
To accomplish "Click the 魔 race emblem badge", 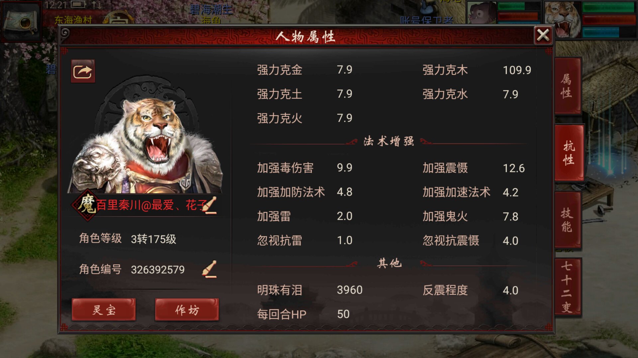I will point(87,205).
